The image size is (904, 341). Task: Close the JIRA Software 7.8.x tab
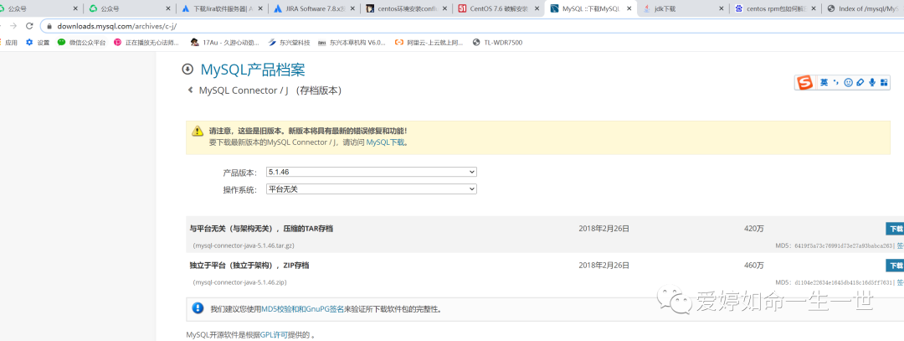tap(353, 8)
